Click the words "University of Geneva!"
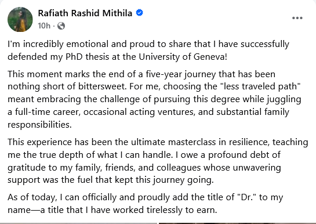 tap(183, 57)
